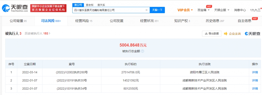Click the 企业主说 speaker icon
Viewport: 262px width, 95px height.
tap(226, 34)
